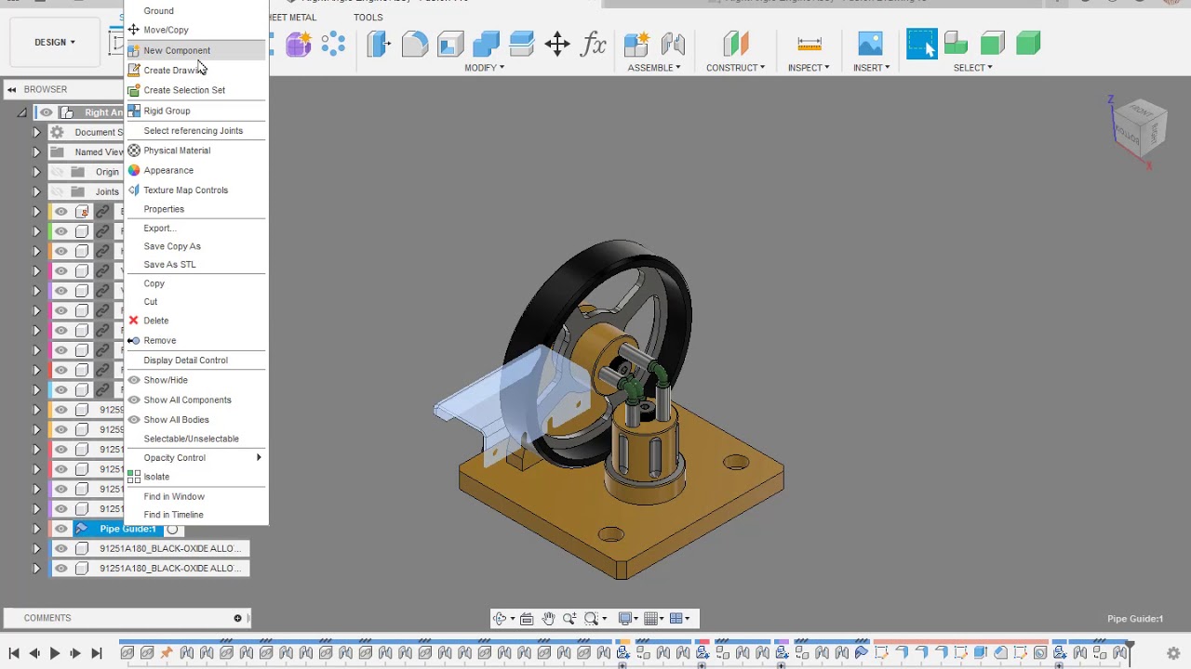Jump to timeline beginning
Viewport: 1191px width, 669px height.
13,653
